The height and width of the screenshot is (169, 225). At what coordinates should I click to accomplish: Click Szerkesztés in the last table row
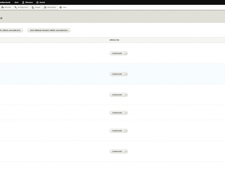[117, 151]
